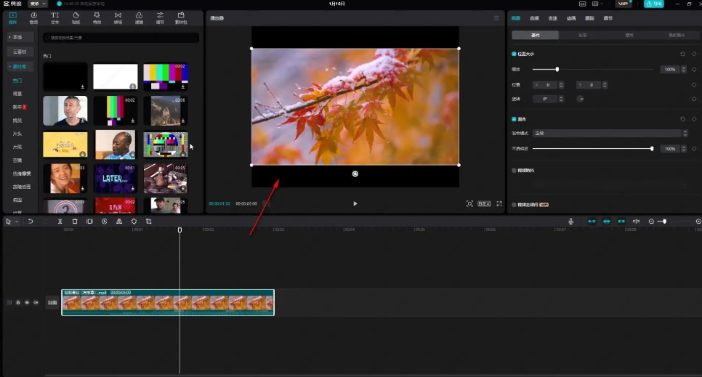Toggle the 位置大小 checkbox
The image size is (702, 377).
[x=515, y=54]
